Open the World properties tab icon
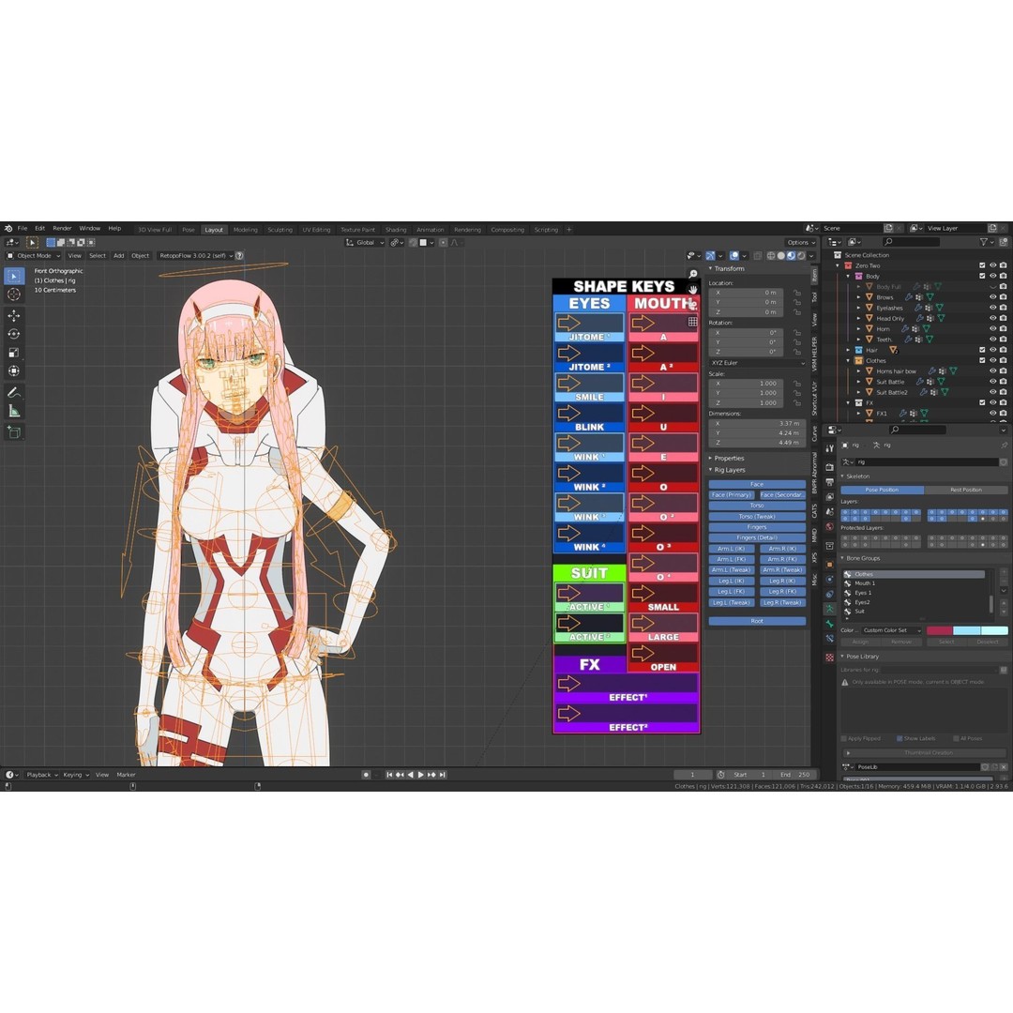 coord(829,527)
